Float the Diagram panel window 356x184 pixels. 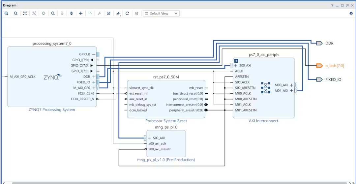(x=347, y=5)
